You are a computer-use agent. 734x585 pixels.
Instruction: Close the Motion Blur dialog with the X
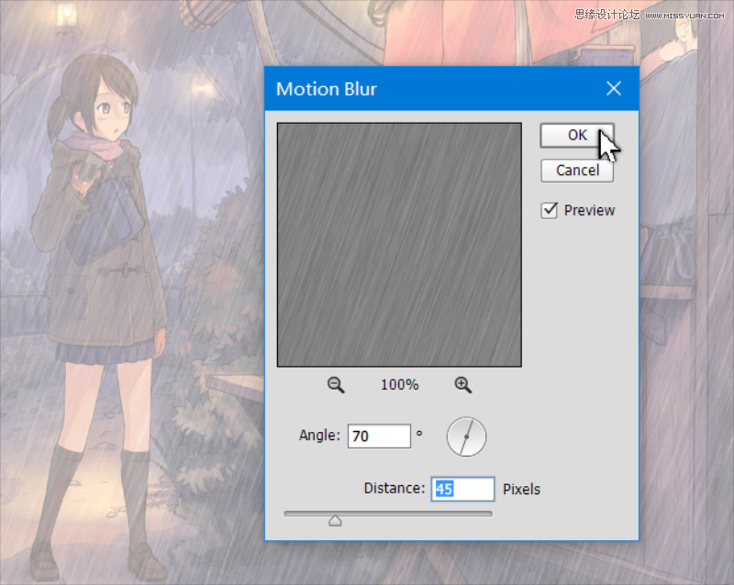pyautogui.click(x=613, y=88)
